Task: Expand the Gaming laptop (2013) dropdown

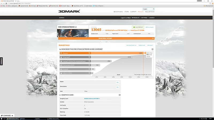Action: click(x=89, y=65)
